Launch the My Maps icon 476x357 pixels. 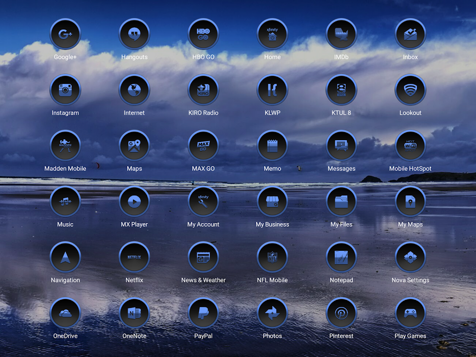(410, 202)
